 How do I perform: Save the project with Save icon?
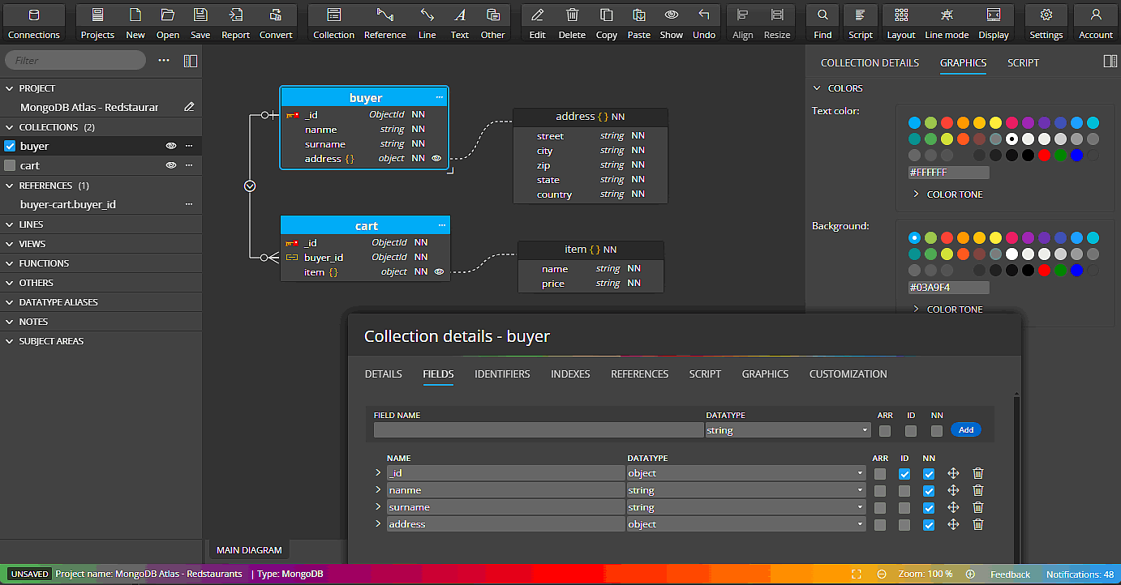tap(200, 23)
